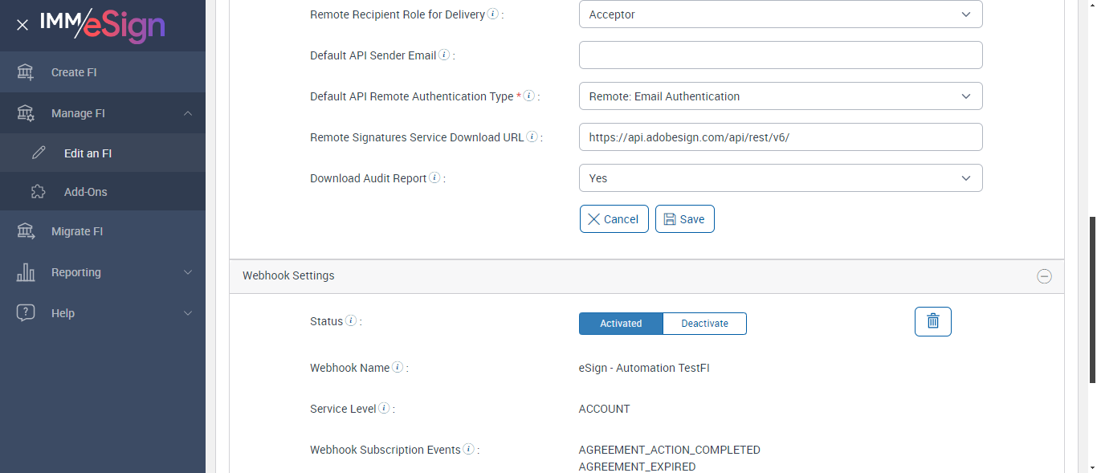Click info icon beside Webhook Subscription Events
Image resolution: width=1097 pixels, height=473 pixels.
468,450
